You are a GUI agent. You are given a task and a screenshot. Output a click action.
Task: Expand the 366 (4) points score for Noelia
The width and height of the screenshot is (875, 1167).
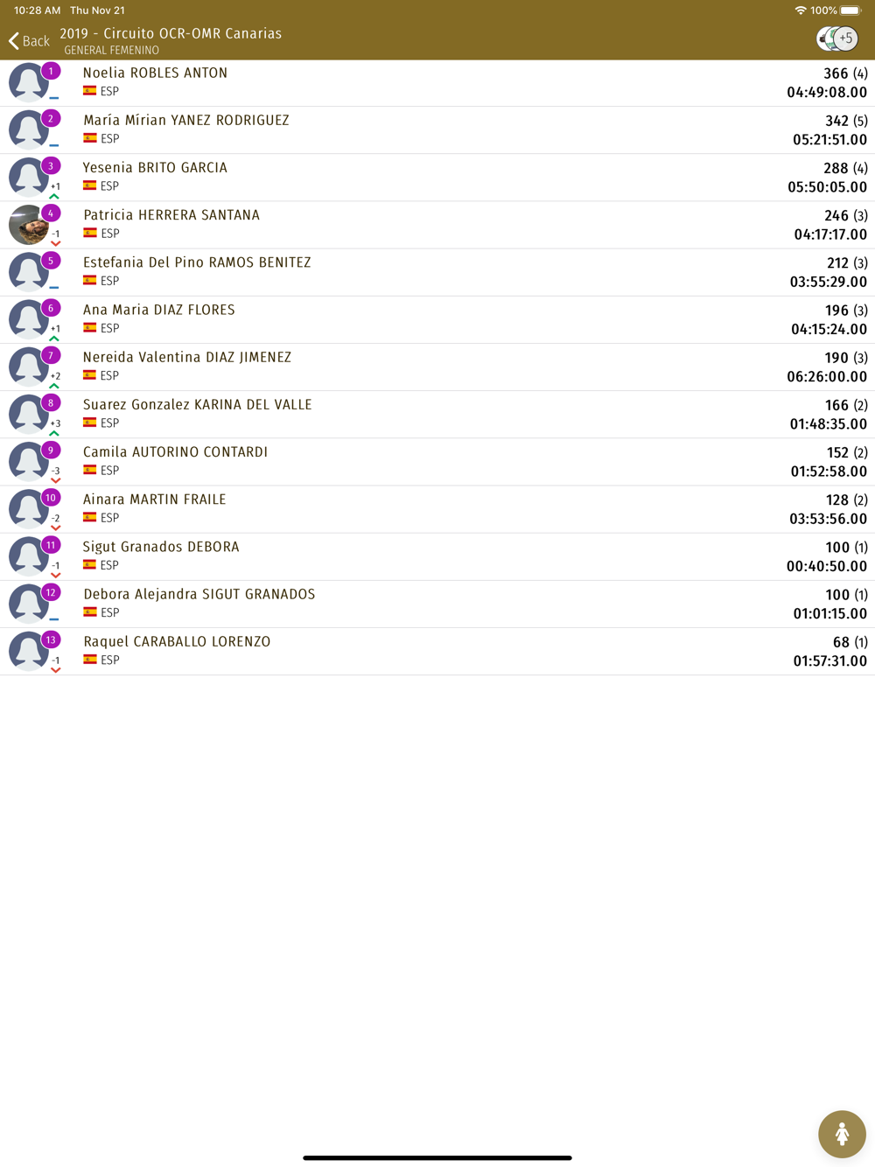[x=845, y=73]
